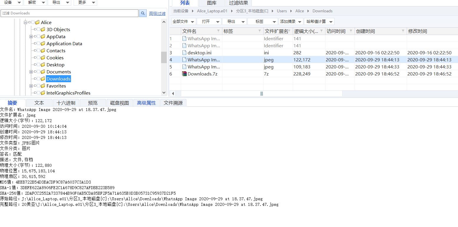Open the 打开 toolbar dropdown
Screen dimensions: 458x227
tap(209, 21)
